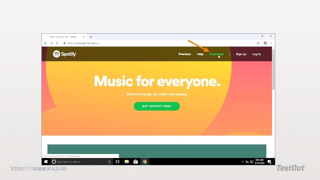The height and width of the screenshot is (180, 320).
Task: Bookmark the page with the star icon
Action: pyautogui.click(x=258, y=43)
